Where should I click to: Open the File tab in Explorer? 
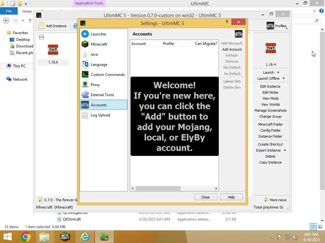click(9, 11)
